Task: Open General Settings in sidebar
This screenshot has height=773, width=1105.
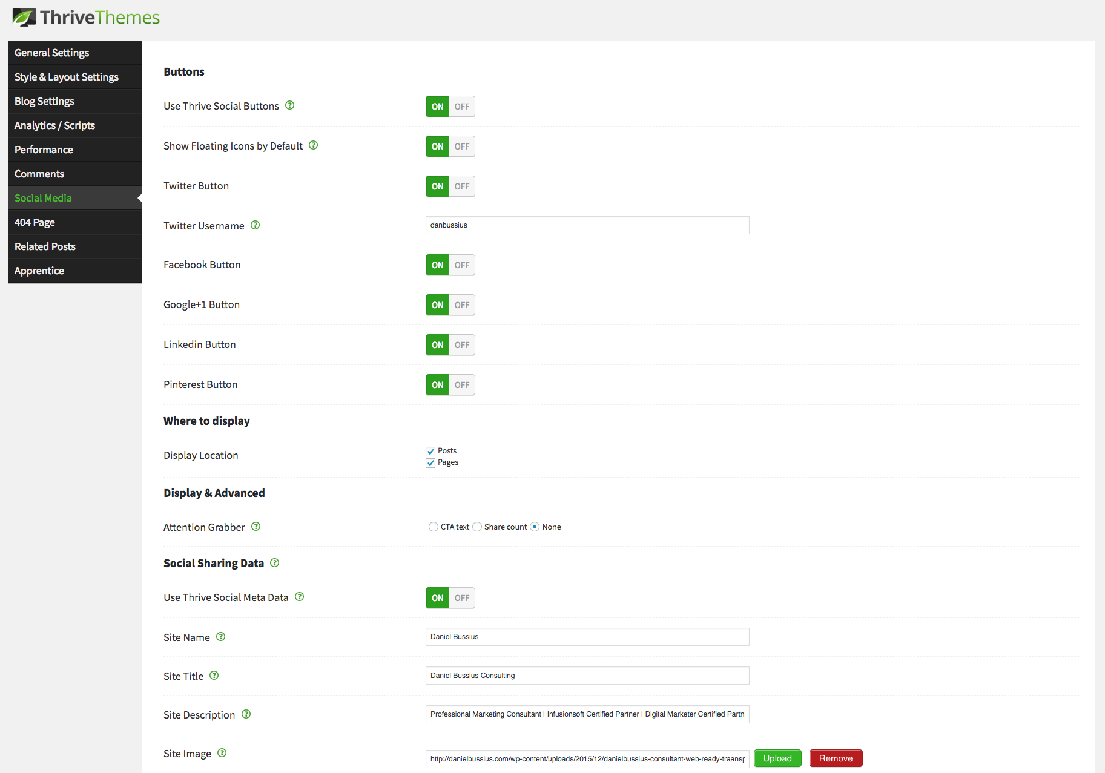Action: (74, 53)
